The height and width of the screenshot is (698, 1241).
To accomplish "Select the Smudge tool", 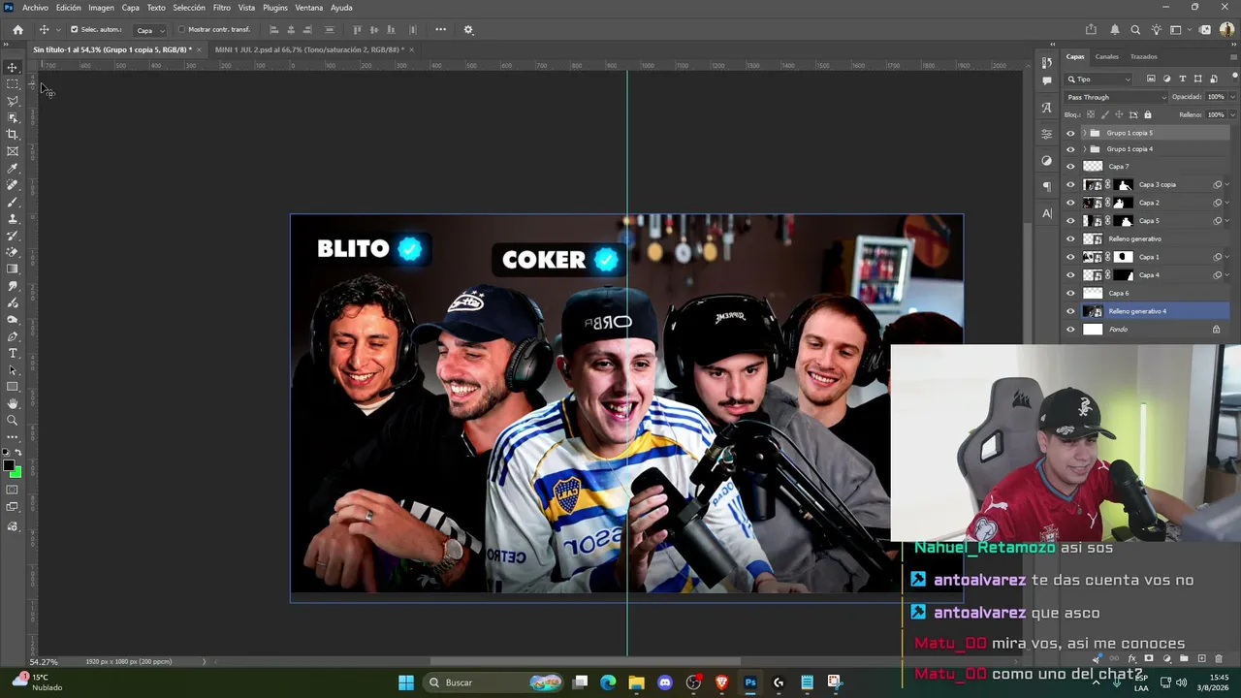I will tap(13, 286).
